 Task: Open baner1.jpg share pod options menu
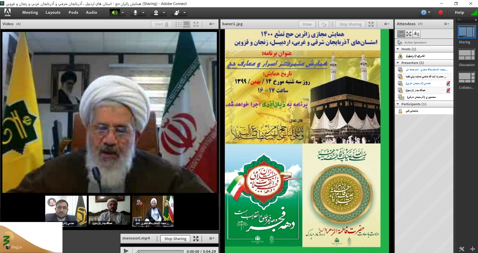[x=387, y=24]
